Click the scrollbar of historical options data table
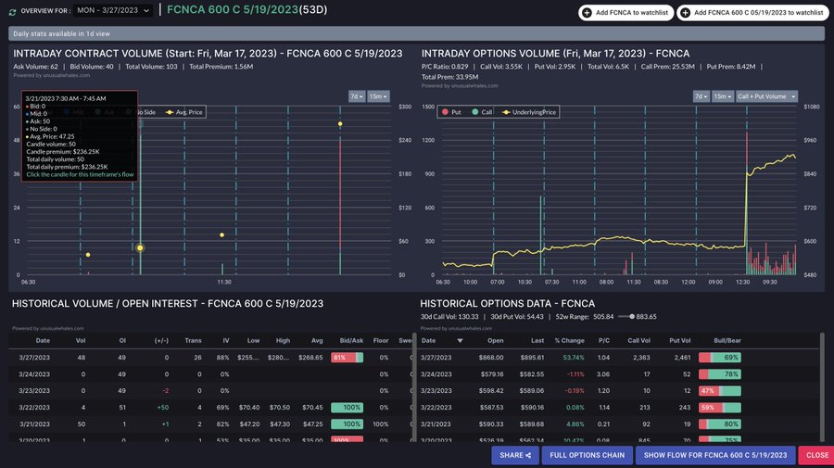Image resolution: width=834 pixels, height=468 pixels. click(x=822, y=386)
